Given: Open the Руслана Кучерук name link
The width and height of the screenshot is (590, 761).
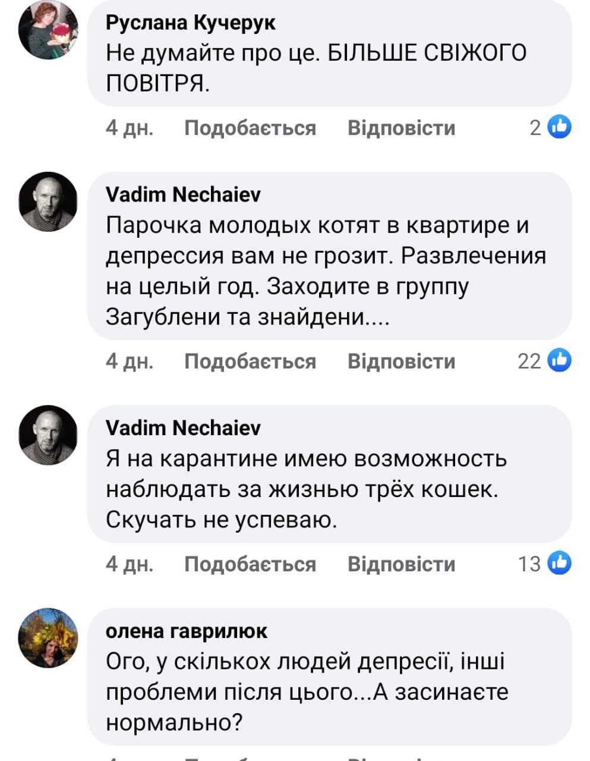Looking at the screenshot, I should (191, 23).
